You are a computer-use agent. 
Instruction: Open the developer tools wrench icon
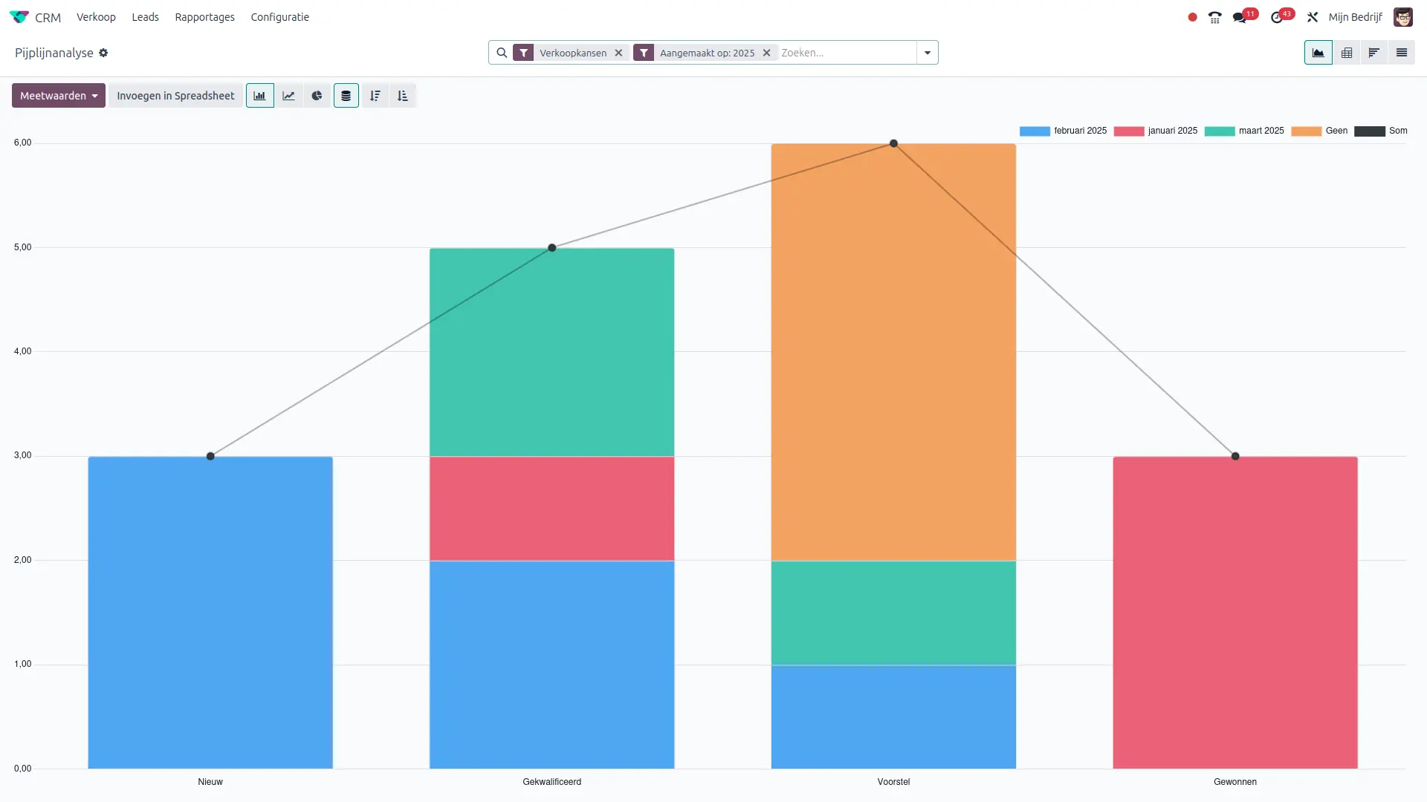pyautogui.click(x=1313, y=17)
